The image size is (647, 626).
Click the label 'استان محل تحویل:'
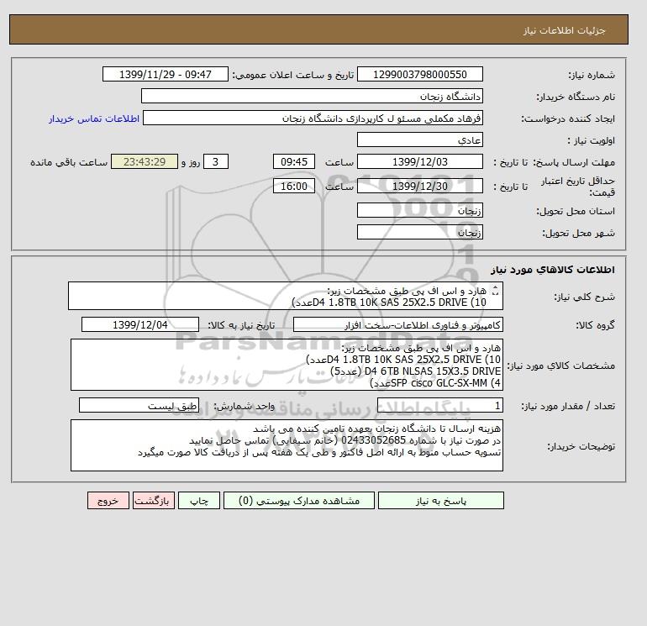tap(576, 211)
